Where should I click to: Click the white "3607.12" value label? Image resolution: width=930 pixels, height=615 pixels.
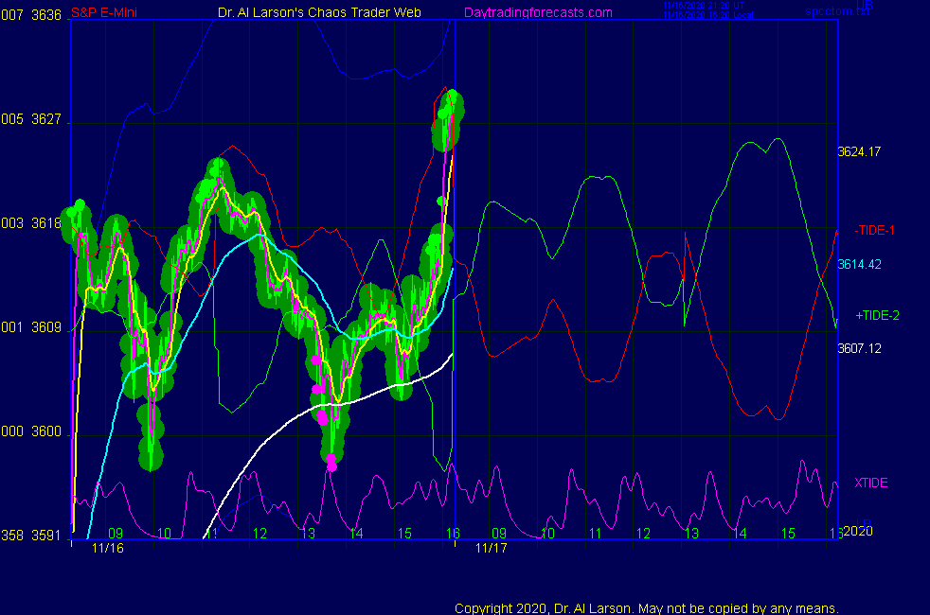point(859,348)
